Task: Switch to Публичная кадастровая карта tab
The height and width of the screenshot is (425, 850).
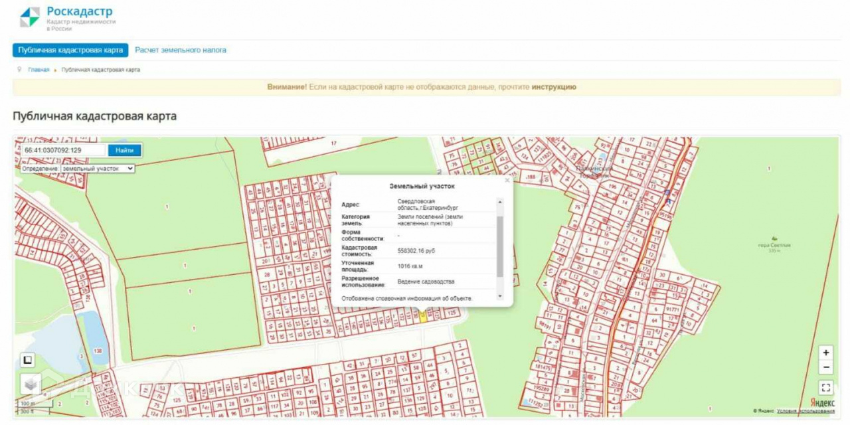Action: point(70,50)
